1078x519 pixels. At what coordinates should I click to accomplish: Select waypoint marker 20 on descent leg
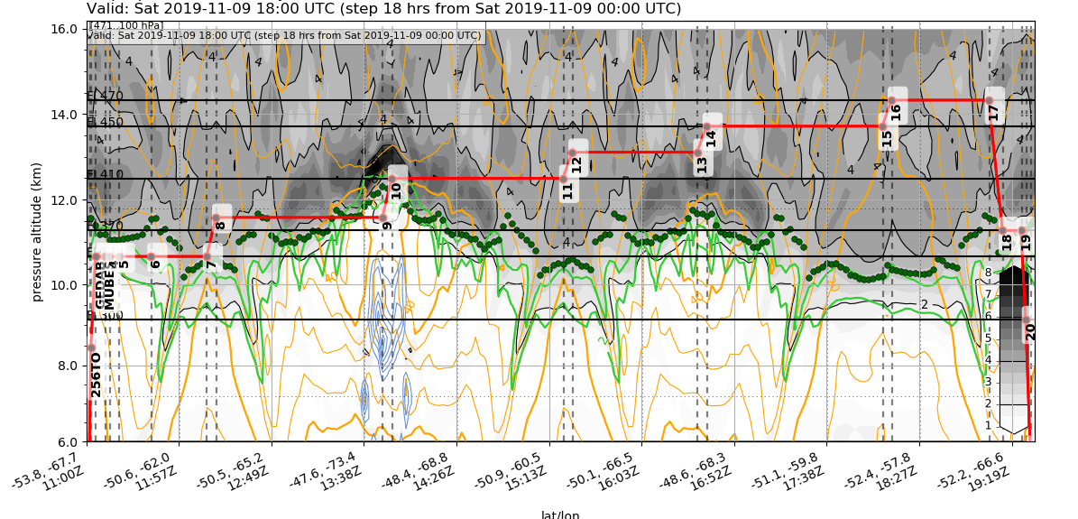[1026, 320]
